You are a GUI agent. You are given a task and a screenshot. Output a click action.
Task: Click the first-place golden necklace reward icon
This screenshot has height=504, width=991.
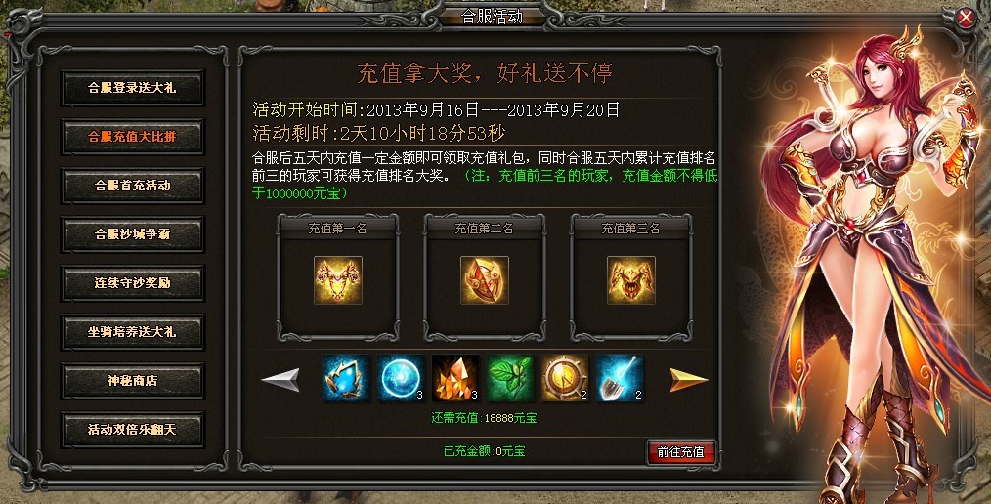tap(338, 280)
